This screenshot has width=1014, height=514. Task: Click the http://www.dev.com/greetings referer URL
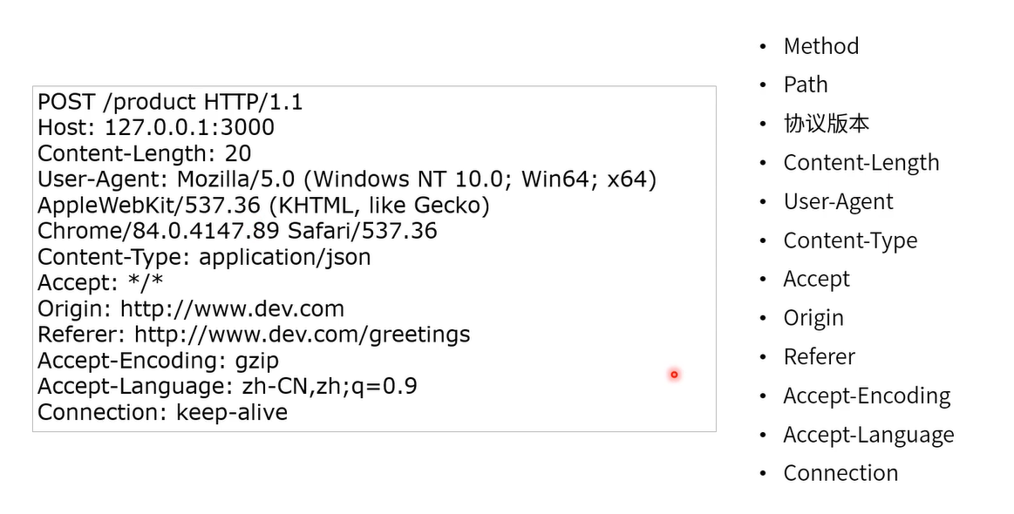click(x=302, y=335)
